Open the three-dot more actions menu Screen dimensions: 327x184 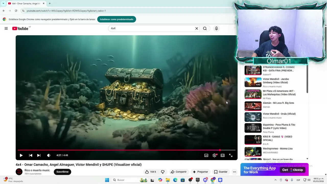pyautogui.click(x=234, y=172)
